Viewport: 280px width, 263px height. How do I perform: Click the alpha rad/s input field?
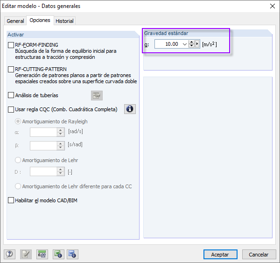tap(43, 132)
